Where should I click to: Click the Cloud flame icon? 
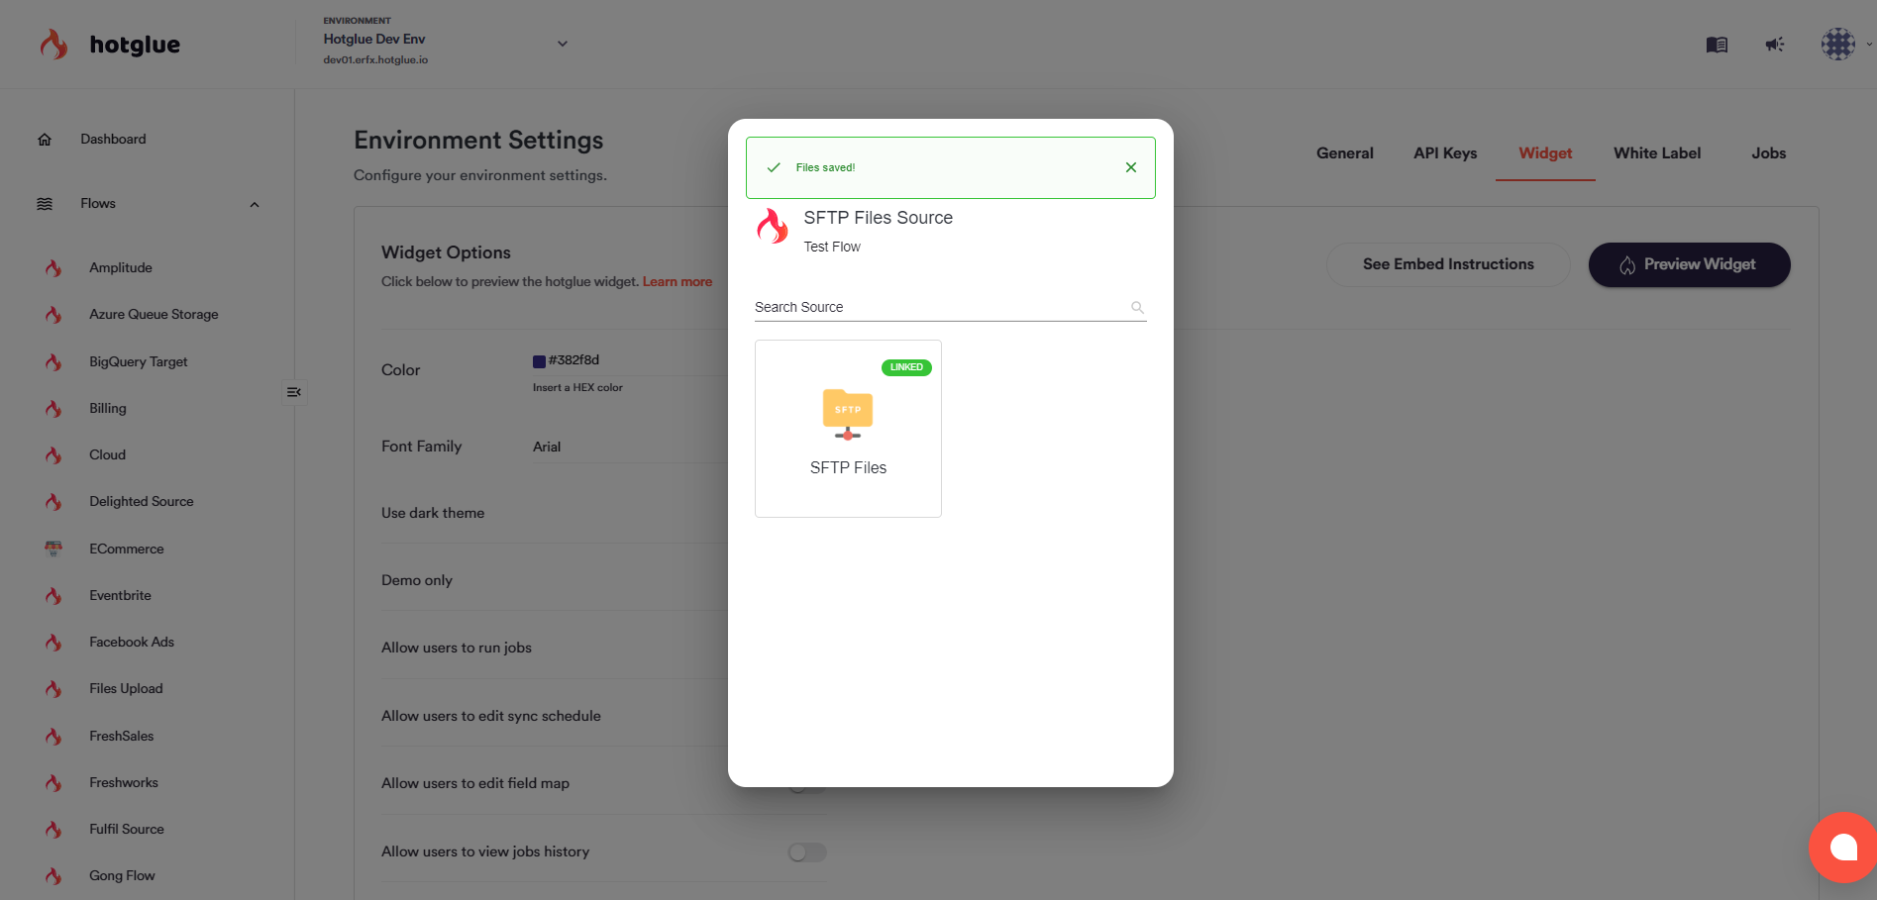[53, 455]
